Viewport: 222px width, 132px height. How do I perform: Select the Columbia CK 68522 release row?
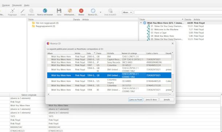(109, 65)
